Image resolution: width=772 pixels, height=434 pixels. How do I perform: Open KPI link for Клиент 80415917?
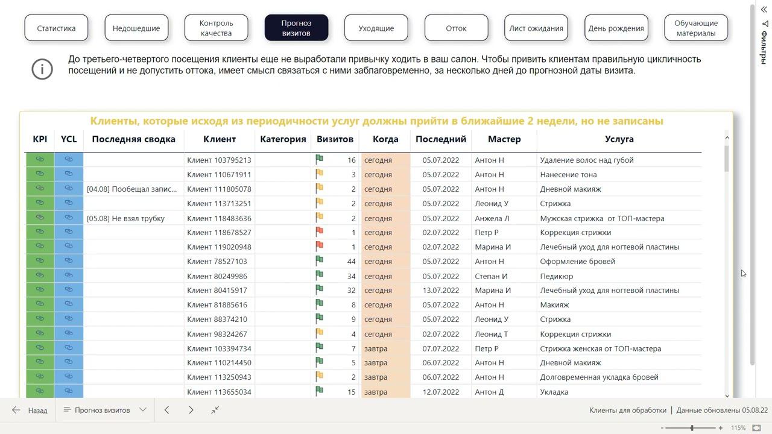(x=40, y=290)
